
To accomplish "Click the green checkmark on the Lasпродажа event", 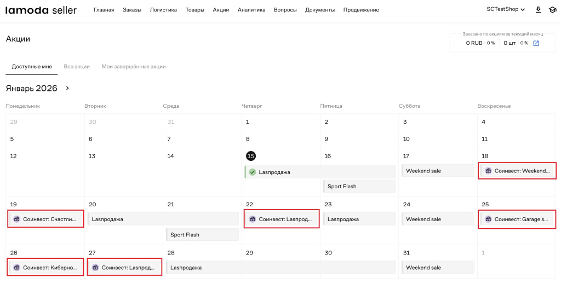I will pyautogui.click(x=253, y=172).
